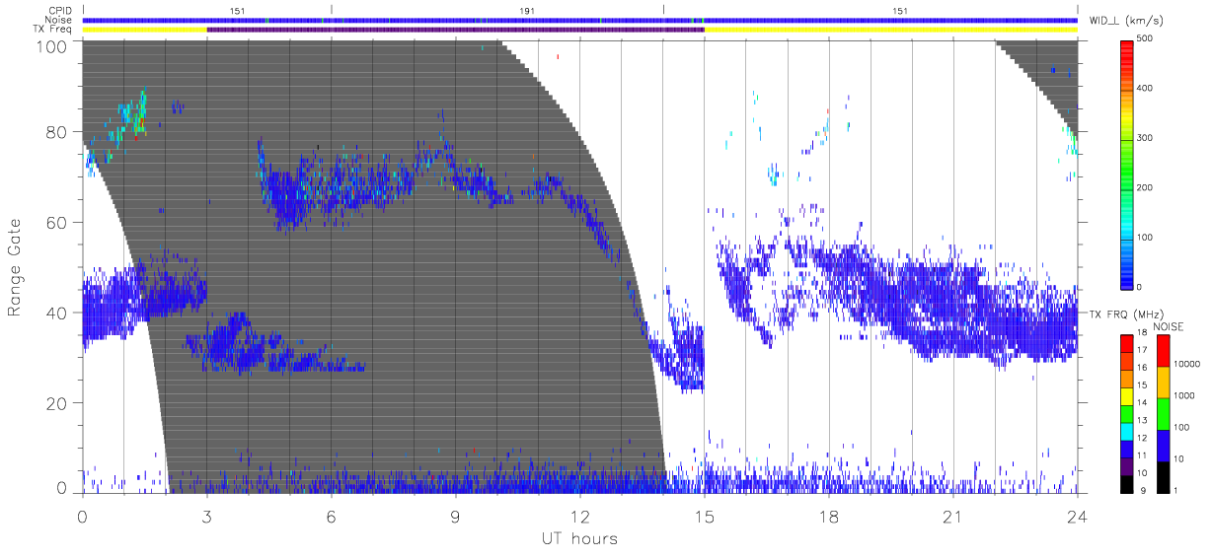This screenshot has width=1212, height=559.
Task: Click the red 17–18 MHz TX FRQ swatch
Action: (1127, 344)
